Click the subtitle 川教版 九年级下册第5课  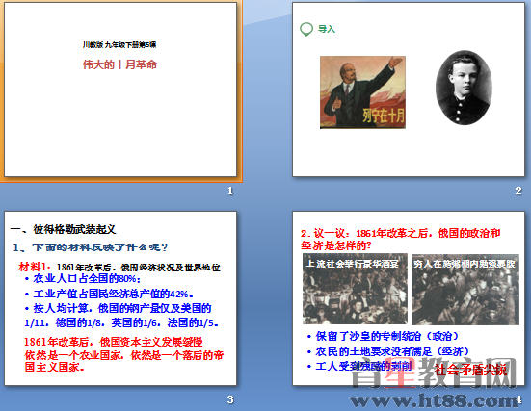tap(119, 44)
